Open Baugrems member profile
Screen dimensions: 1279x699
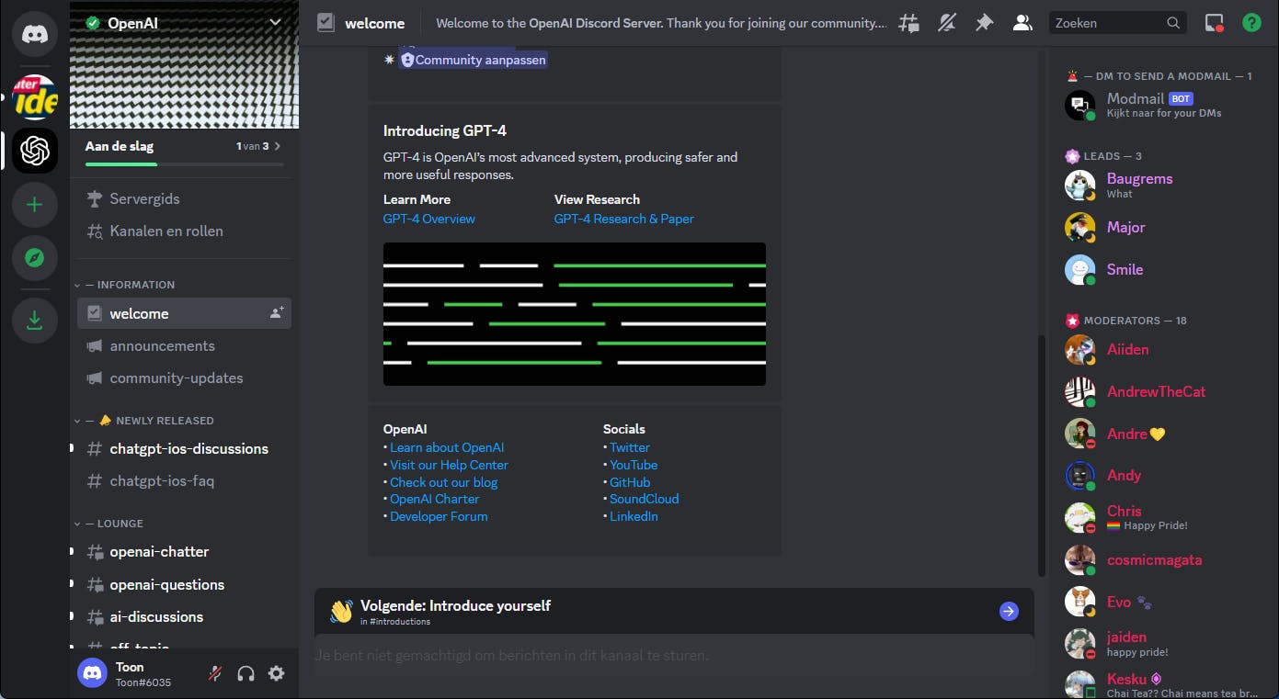coord(1162,185)
